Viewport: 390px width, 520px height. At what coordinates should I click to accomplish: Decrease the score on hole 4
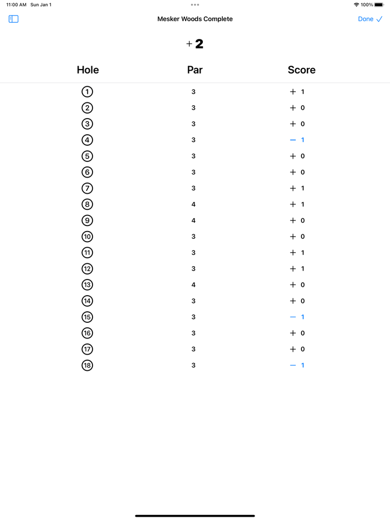click(x=292, y=140)
